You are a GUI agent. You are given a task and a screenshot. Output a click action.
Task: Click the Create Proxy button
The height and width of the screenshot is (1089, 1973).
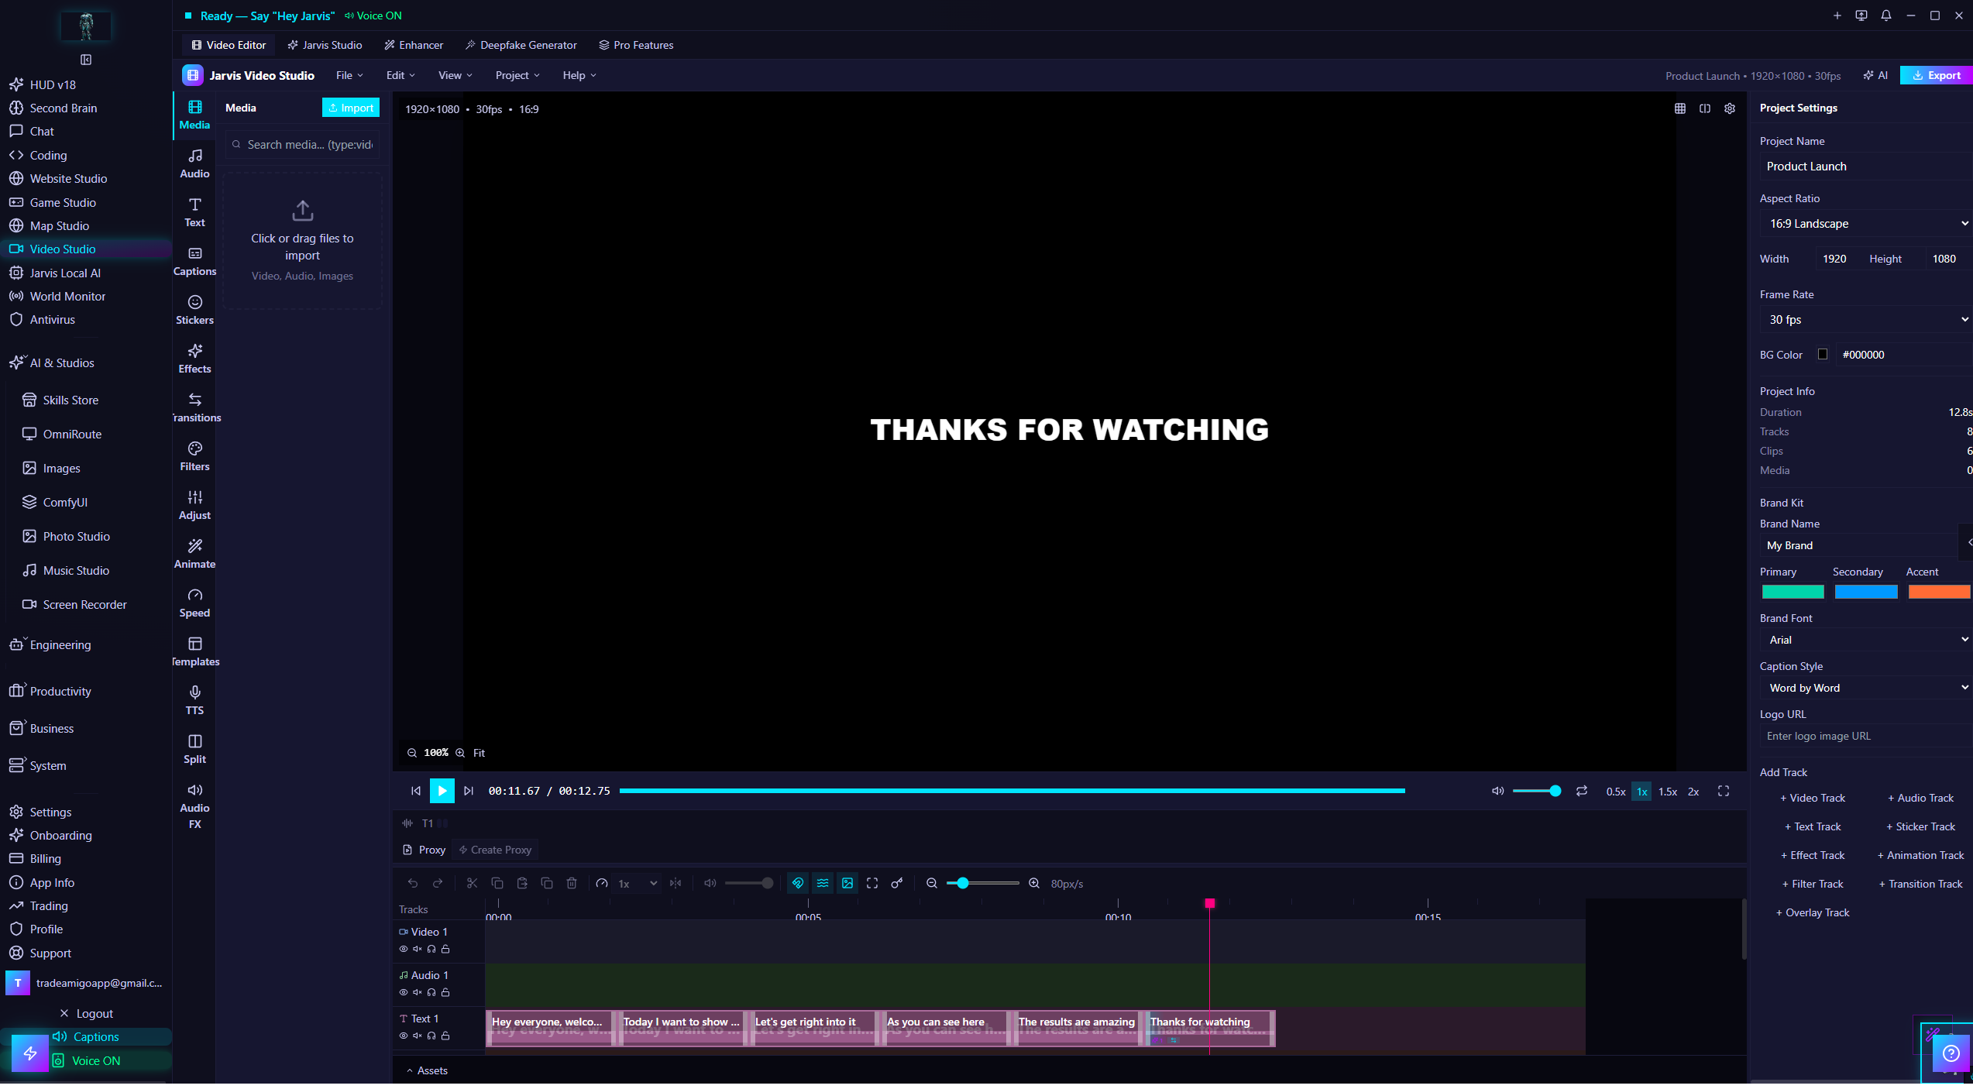[x=496, y=850]
